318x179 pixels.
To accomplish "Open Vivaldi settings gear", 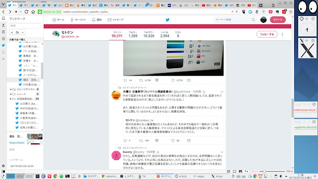I will click(3, 166).
